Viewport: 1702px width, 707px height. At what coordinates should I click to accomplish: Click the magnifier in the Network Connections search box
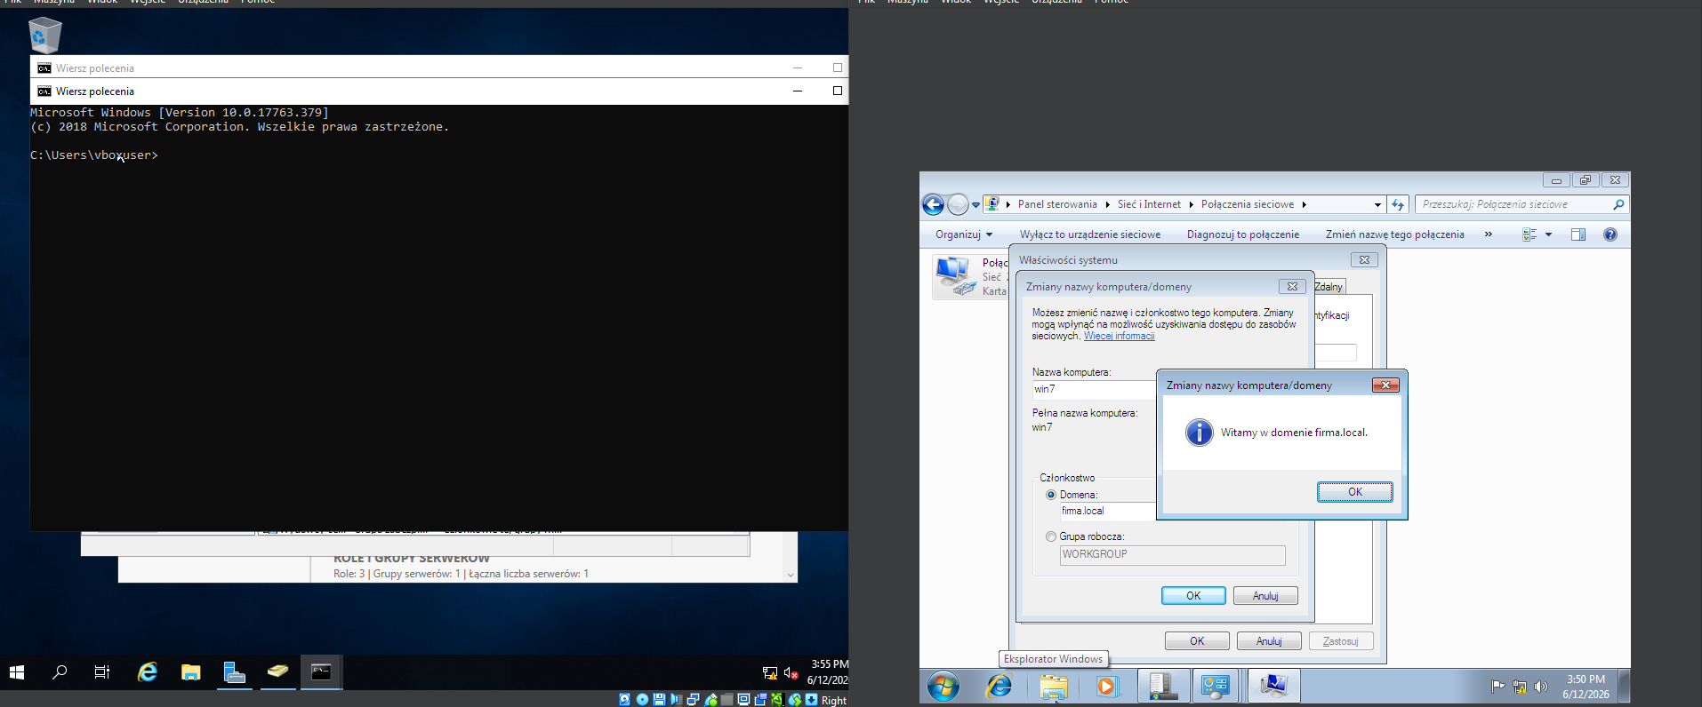1618,205
